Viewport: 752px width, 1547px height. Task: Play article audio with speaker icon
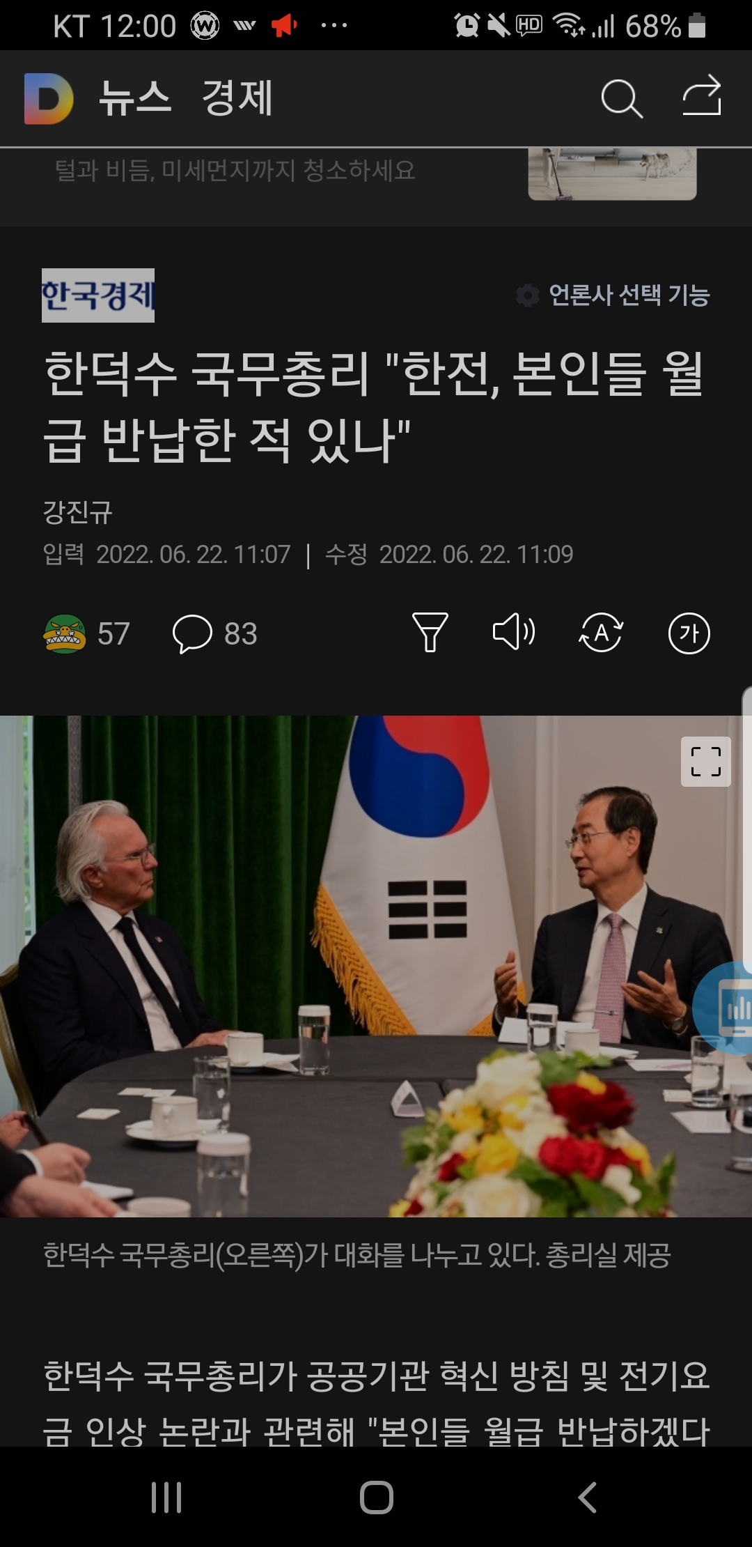[515, 632]
